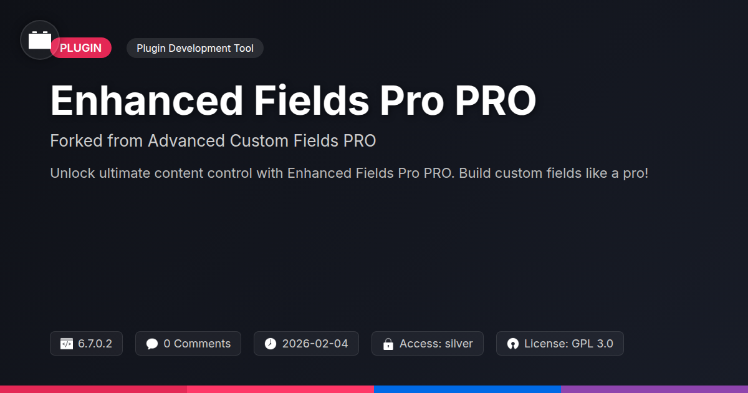Click the padlock access icon
This screenshot has height=393, width=748.
tap(388, 344)
